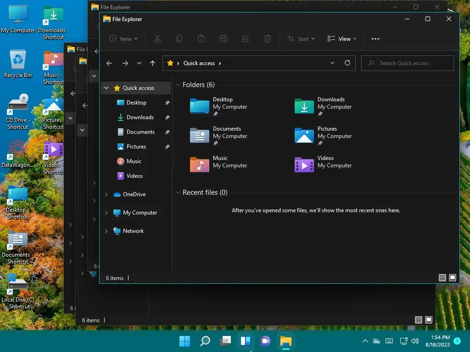The width and height of the screenshot is (470, 352).
Task: Click the Delete trash icon
Action: click(x=268, y=38)
